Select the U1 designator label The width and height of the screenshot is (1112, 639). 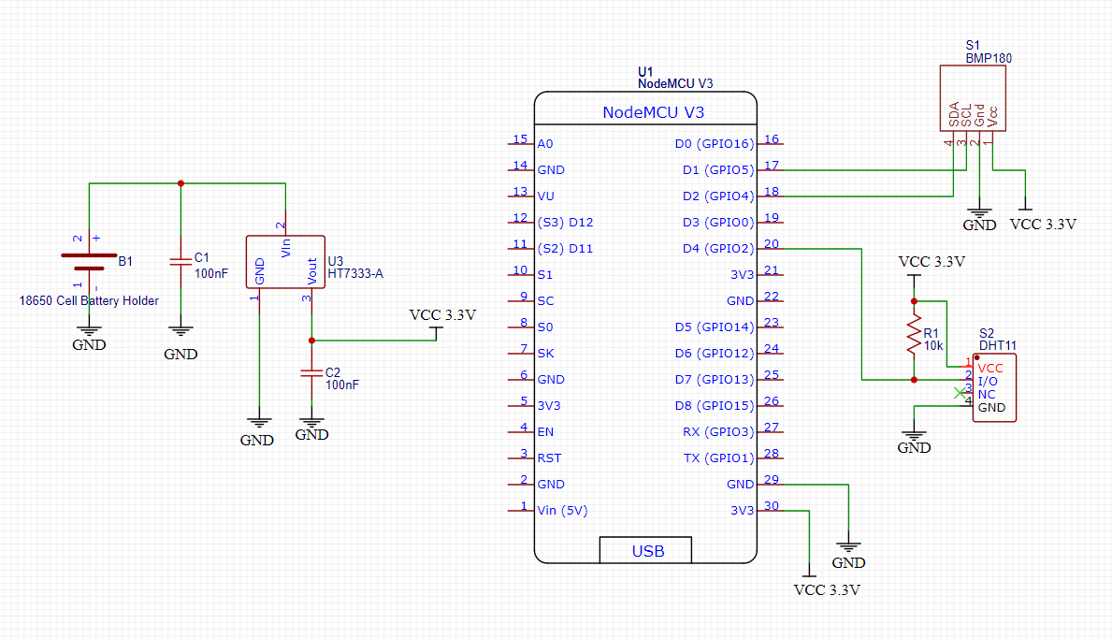pos(645,72)
